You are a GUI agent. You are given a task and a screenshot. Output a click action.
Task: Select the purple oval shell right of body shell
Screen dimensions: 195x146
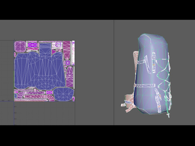(69, 77)
